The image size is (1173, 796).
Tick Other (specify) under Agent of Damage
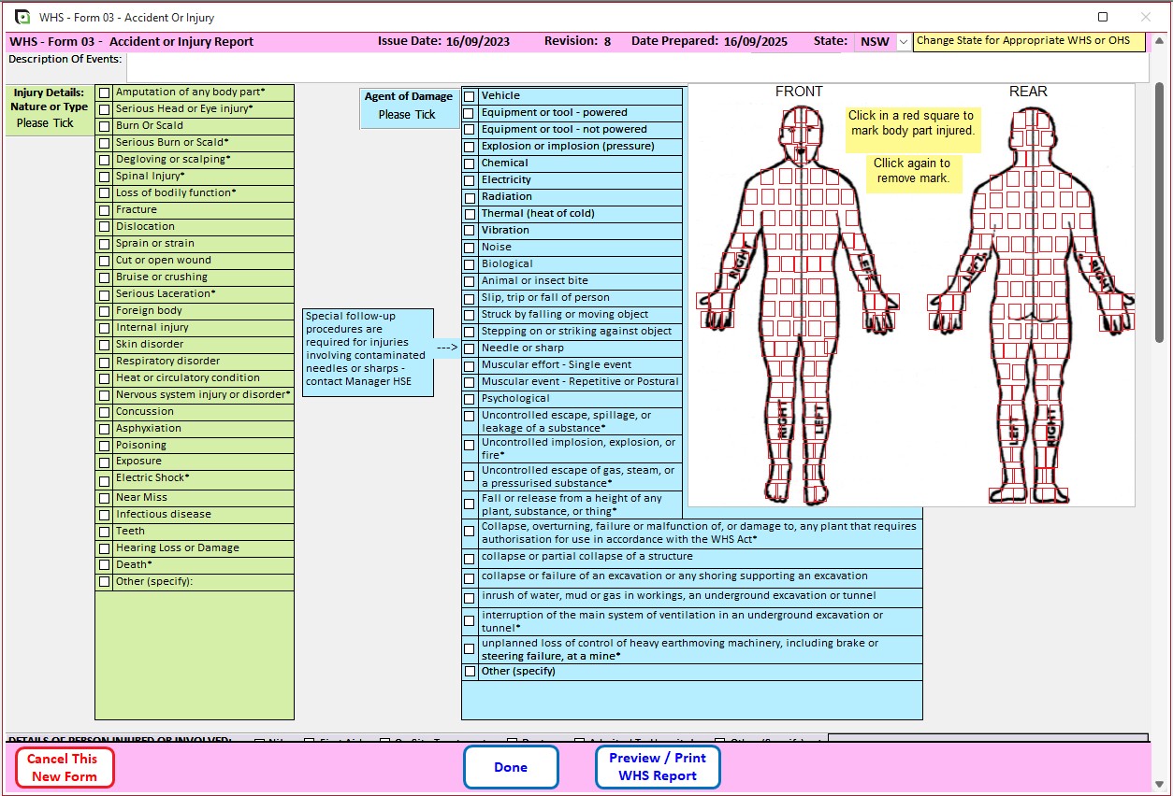tap(469, 671)
